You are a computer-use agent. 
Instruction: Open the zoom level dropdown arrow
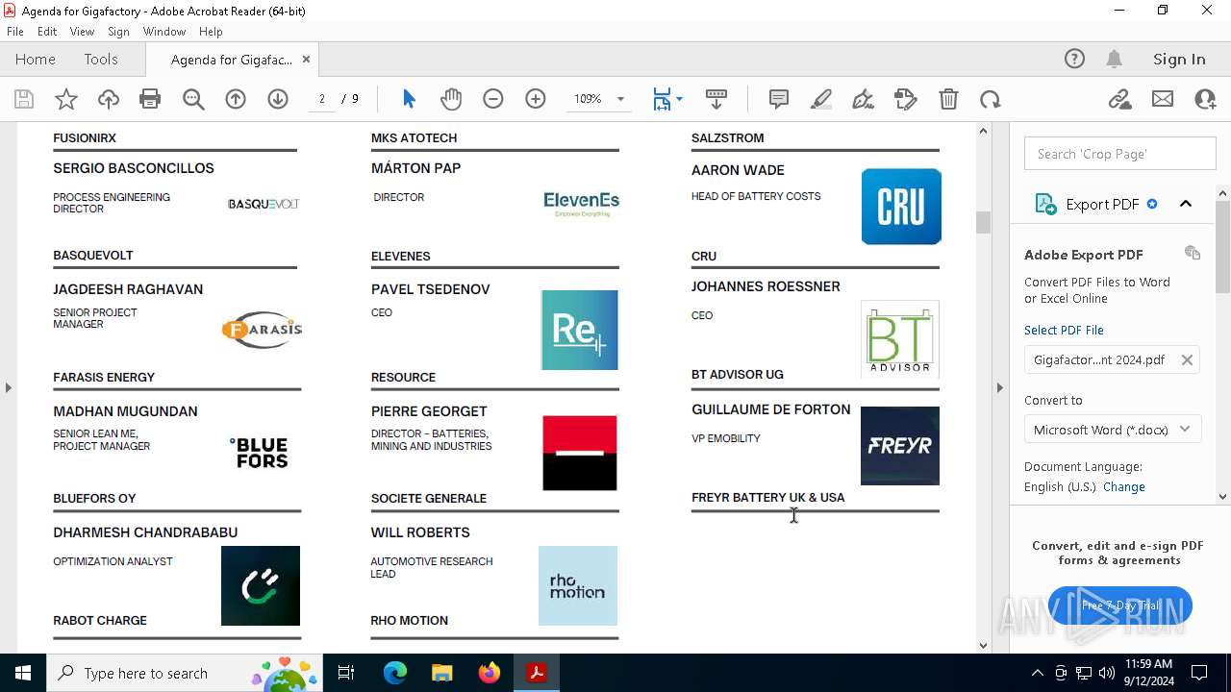pos(620,99)
